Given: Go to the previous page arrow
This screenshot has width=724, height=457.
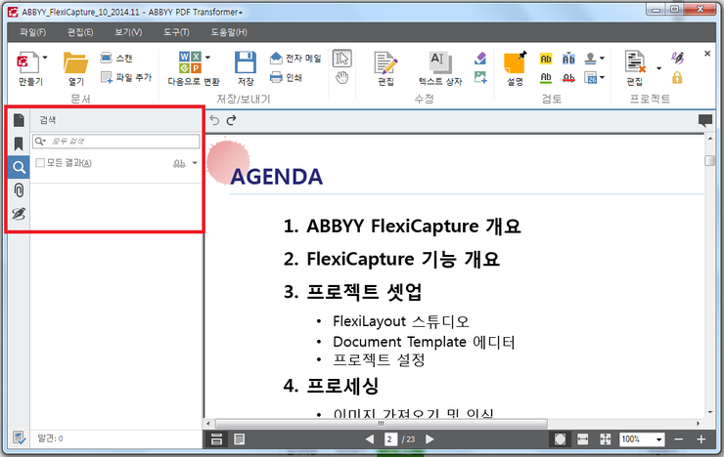Looking at the screenshot, I should pos(370,439).
